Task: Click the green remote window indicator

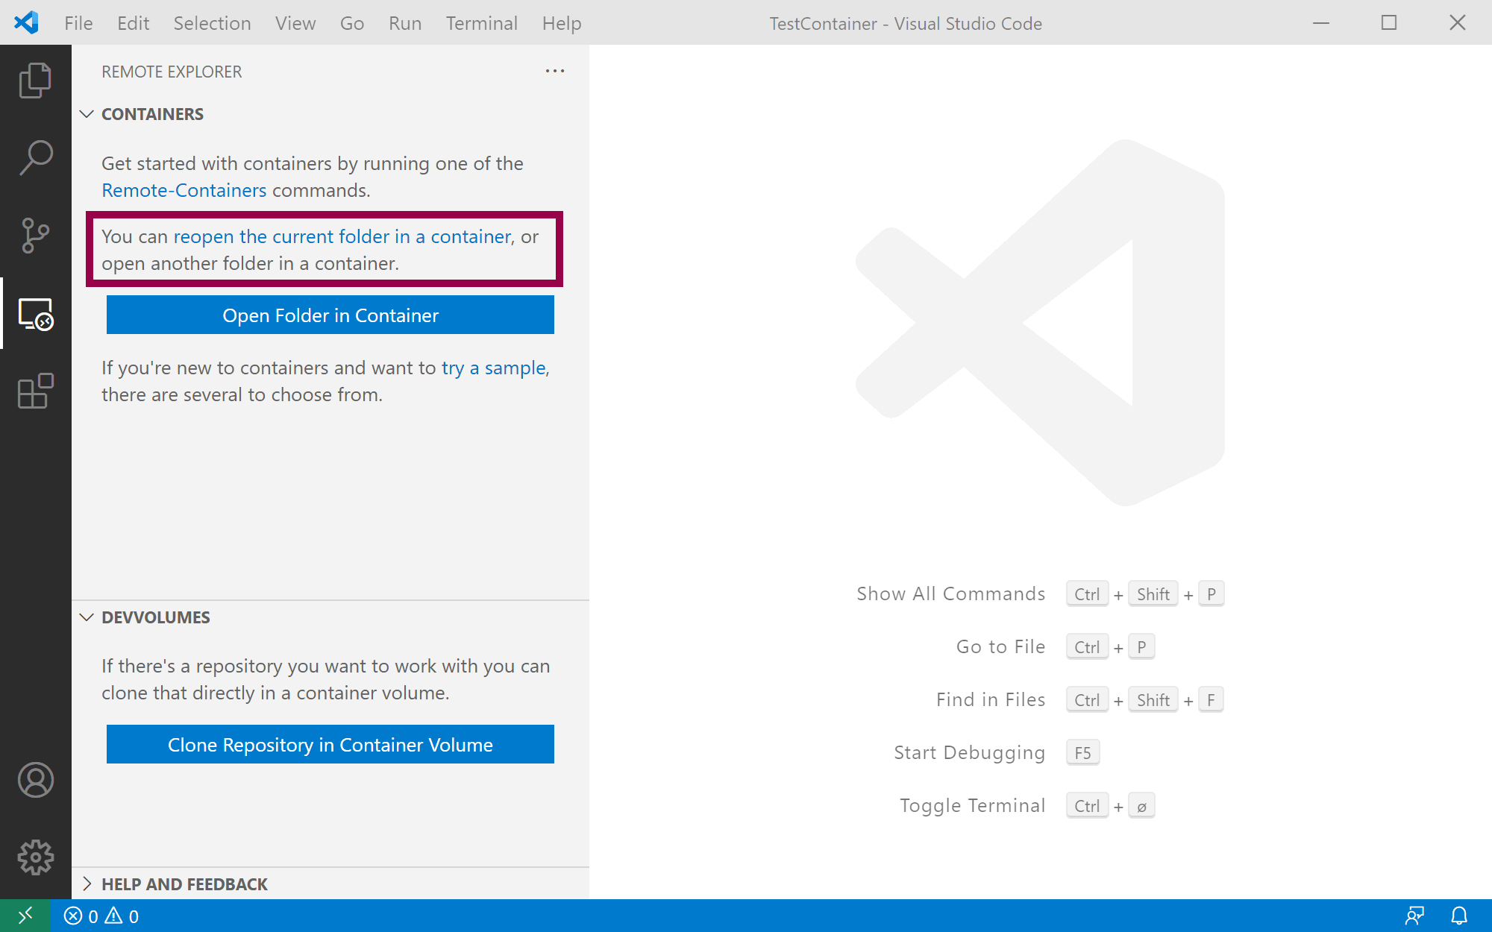Action: point(25,916)
